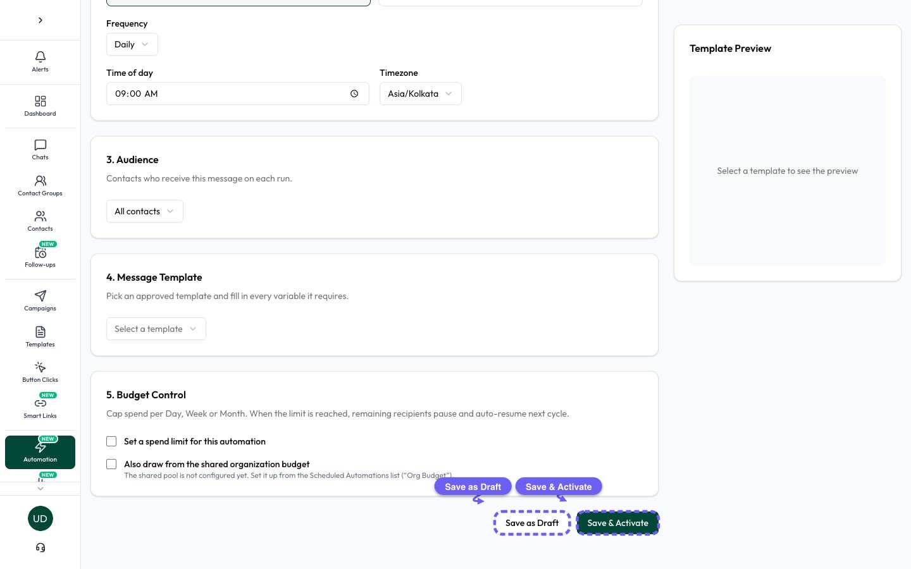
Task: Open the Select a template dropdown
Action: point(156,329)
